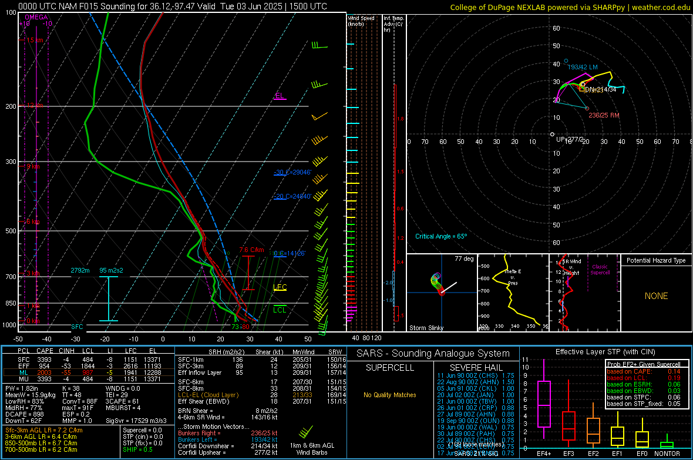
Task: Click the hodograph origin circle marker
Action: 552,134
